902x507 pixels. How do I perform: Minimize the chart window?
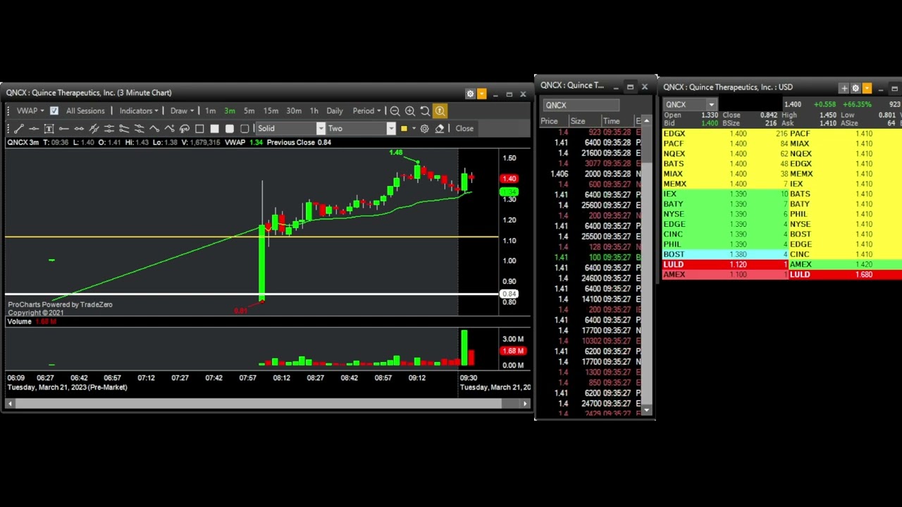click(x=496, y=94)
